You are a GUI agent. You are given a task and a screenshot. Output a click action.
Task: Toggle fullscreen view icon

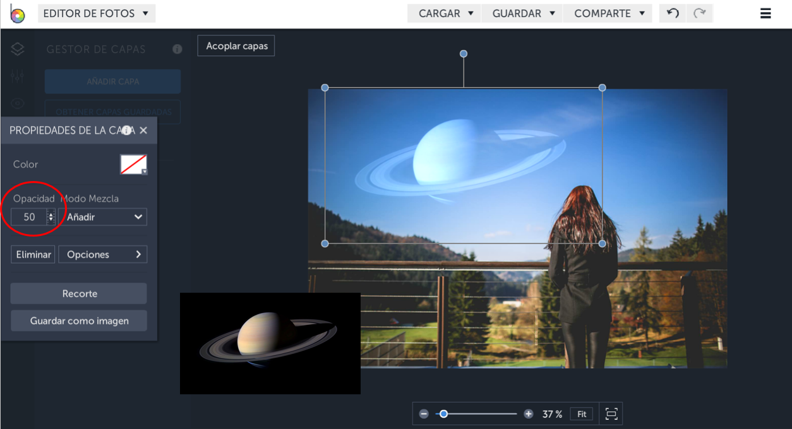tap(611, 414)
